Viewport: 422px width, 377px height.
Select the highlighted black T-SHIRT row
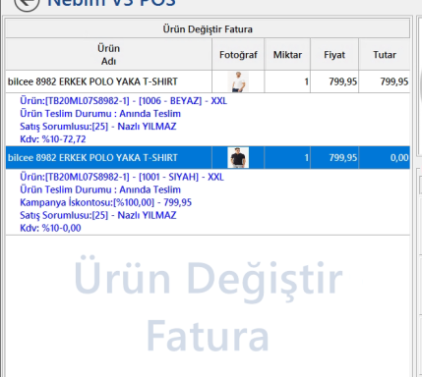[208, 158]
